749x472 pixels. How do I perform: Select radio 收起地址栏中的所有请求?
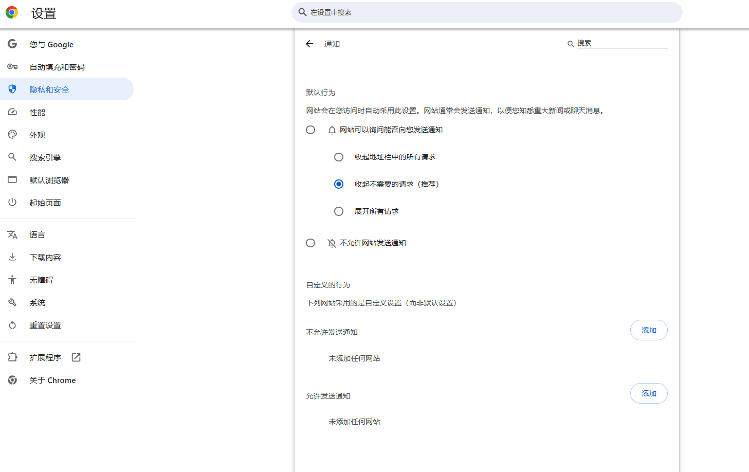pos(339,157)
